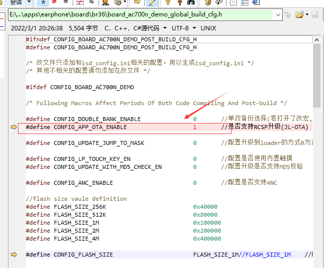This screenshot has width=324, height=268.
Task: Click the #define CONFIG_BOARD_AC700N_DEMO_POST_BUILD_CFG_H line
Action: [111, 47]
